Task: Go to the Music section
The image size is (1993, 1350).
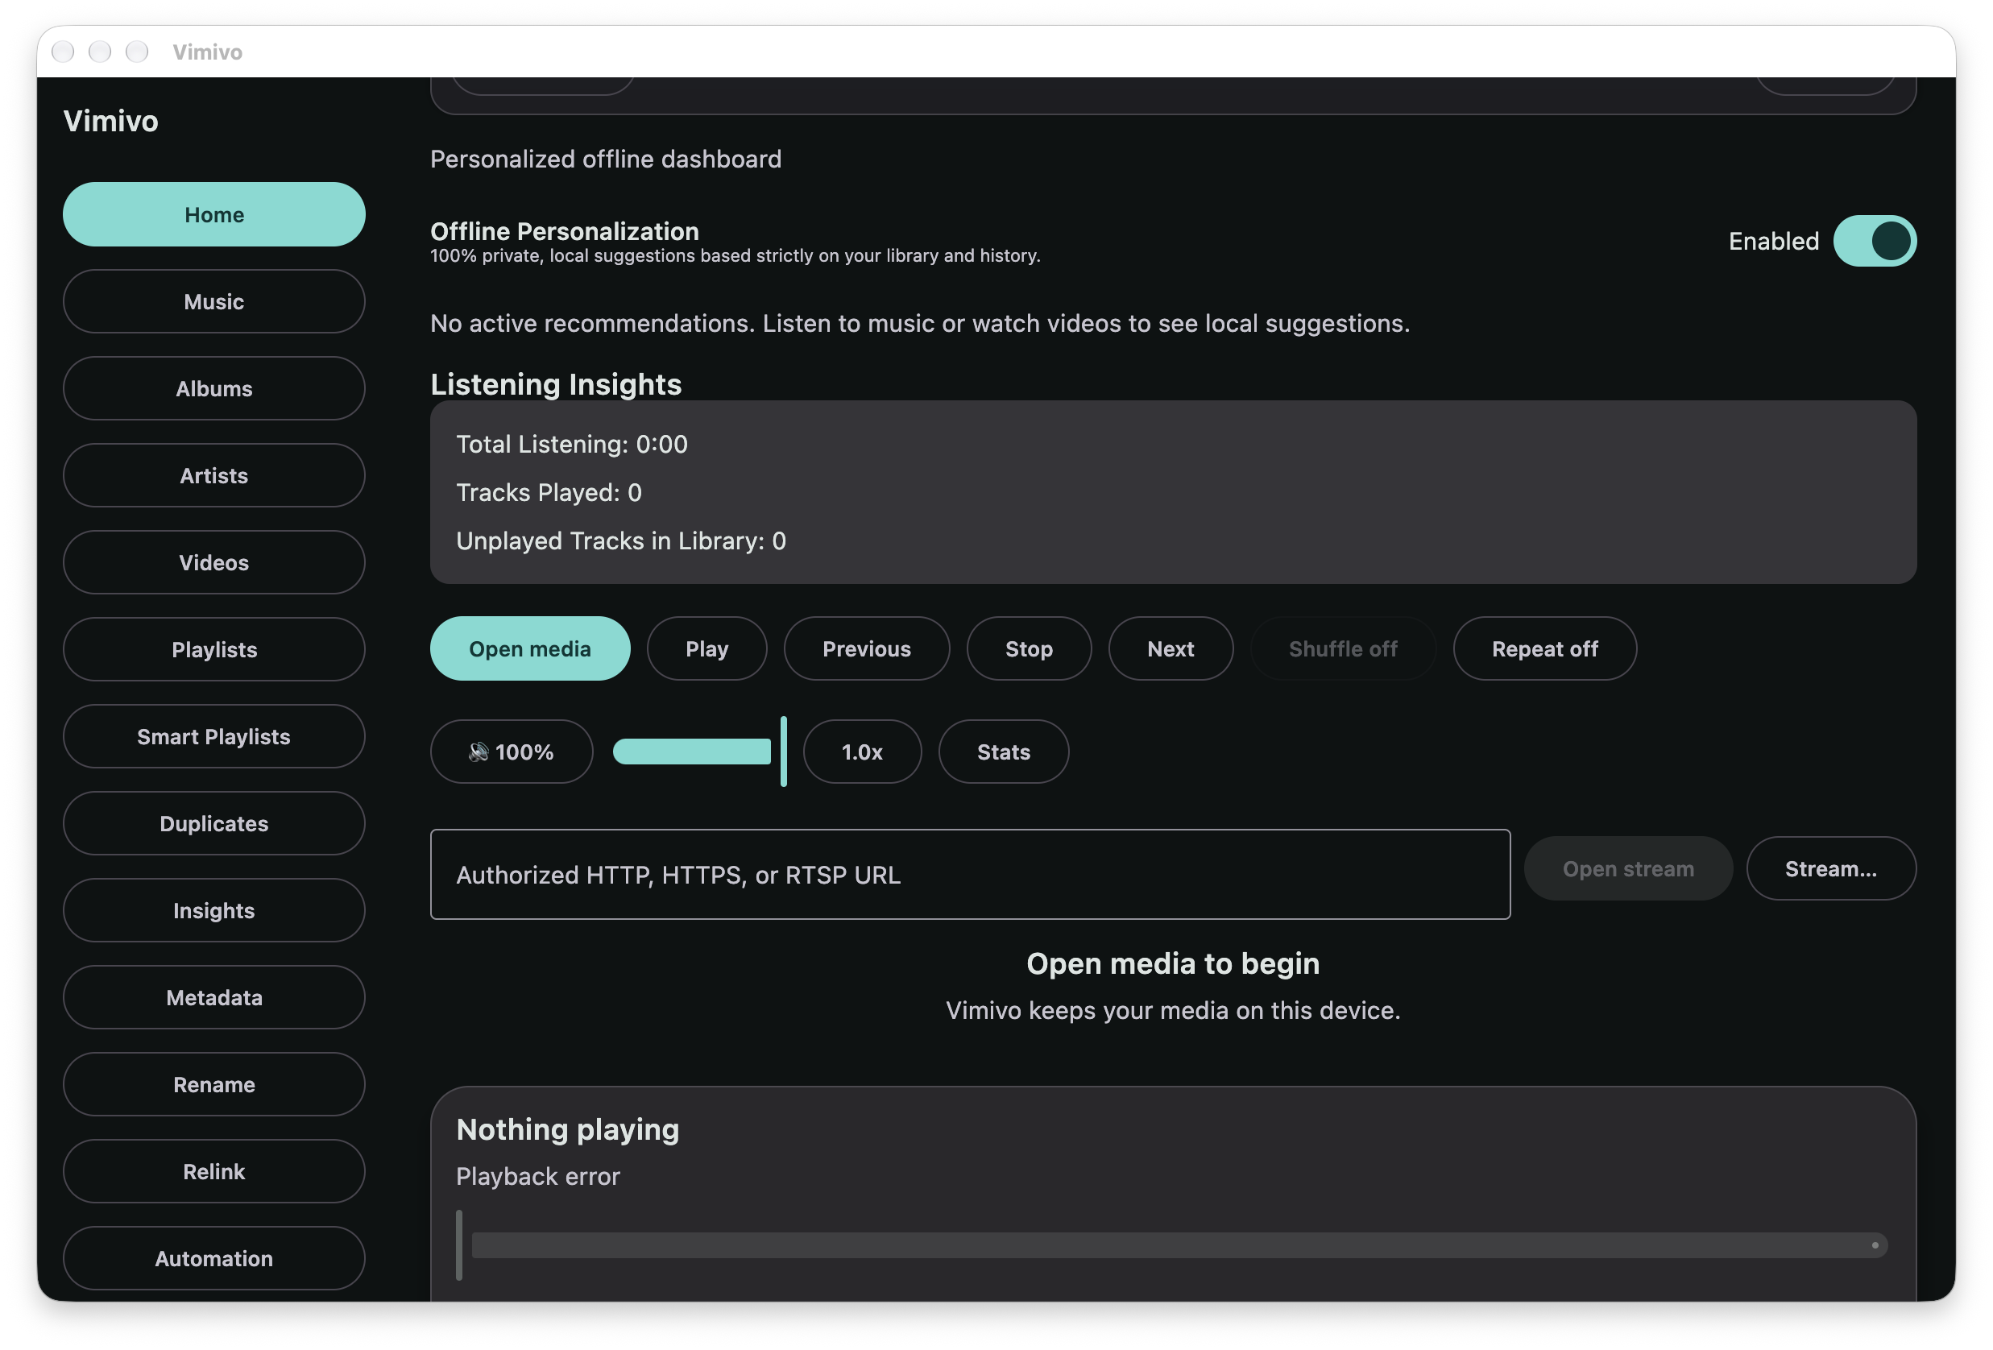Action: [x=213, y=302]
